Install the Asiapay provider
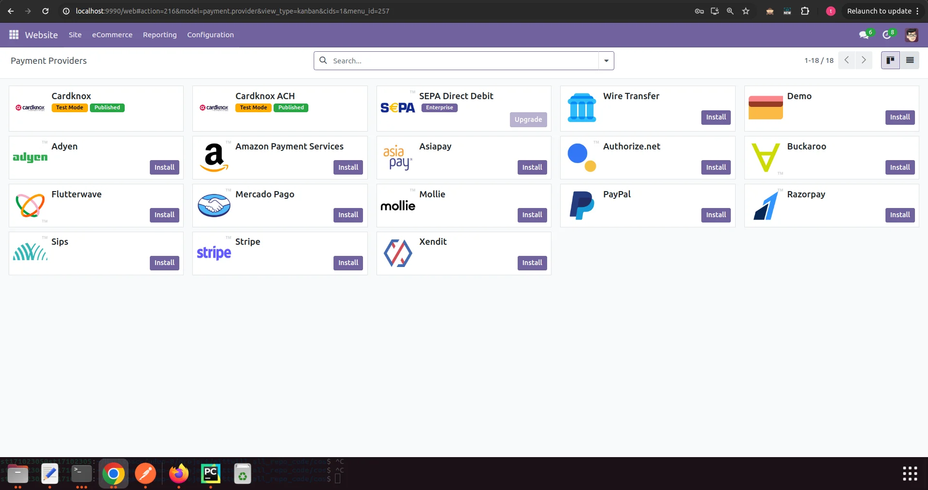Image resolution: width=928 pixels, height=490 pixels. click(x=532, y=167)
